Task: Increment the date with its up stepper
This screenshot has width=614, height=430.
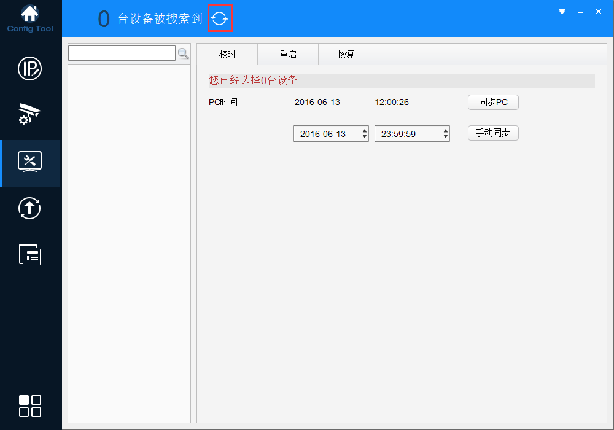Action: click(363, 130)
